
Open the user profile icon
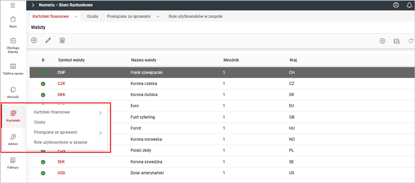pyautogui.click(x=396, y=5)
